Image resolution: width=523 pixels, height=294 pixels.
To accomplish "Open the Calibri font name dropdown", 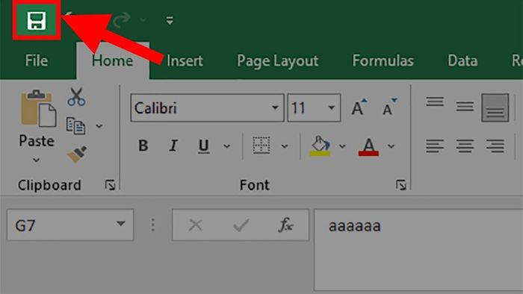I will coord(275,107).
